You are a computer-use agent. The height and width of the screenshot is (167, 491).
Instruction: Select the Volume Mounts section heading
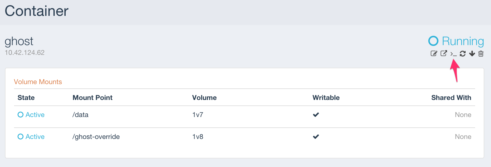[38, 82]
